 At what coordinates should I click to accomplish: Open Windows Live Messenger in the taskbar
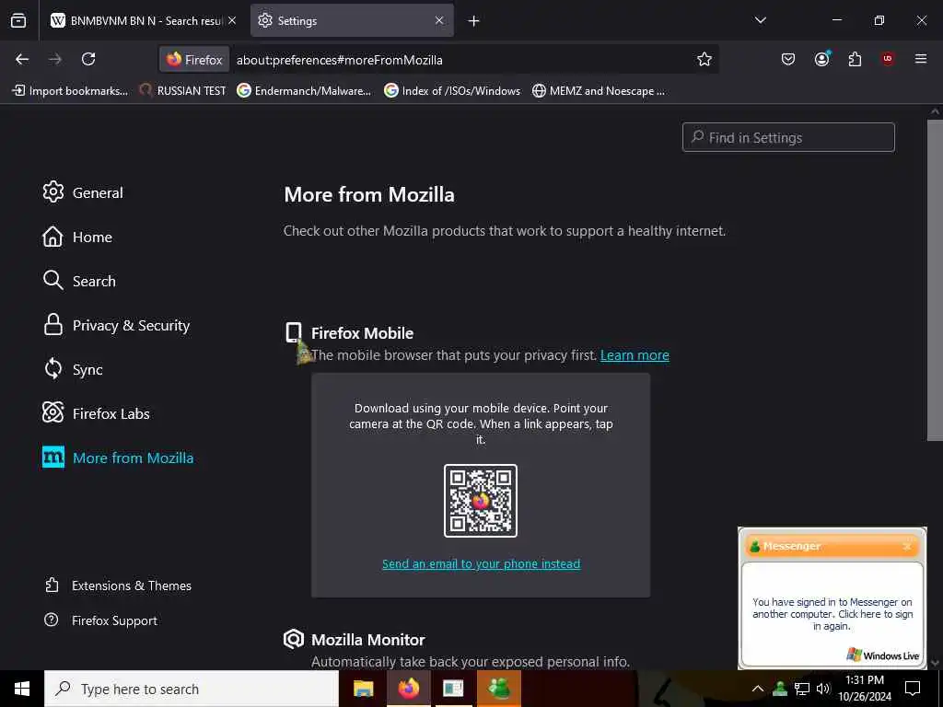pos(499,689)
